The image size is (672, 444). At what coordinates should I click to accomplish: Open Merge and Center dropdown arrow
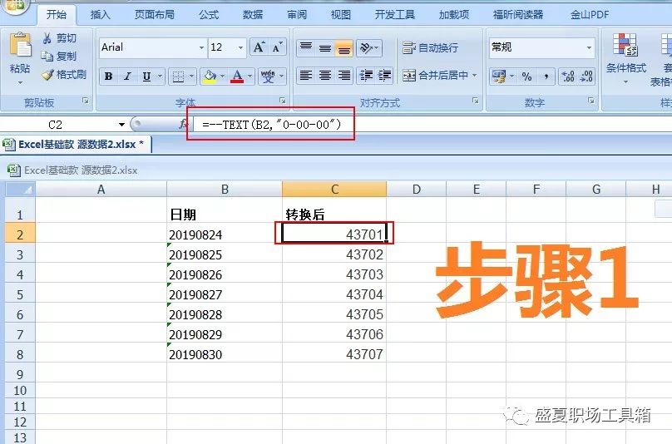[474, 76]
